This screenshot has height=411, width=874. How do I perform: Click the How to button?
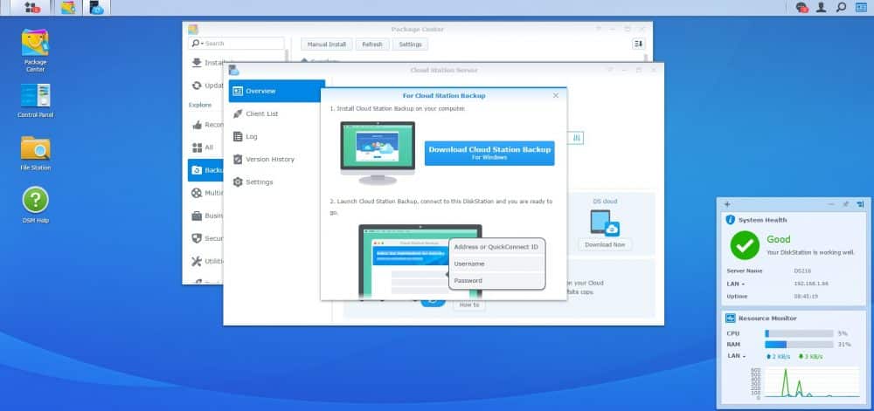468,305
